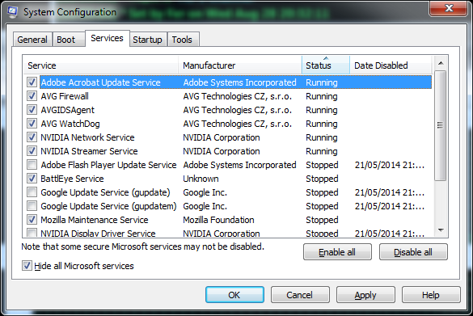Click the services list scroll up arrow

441,63
